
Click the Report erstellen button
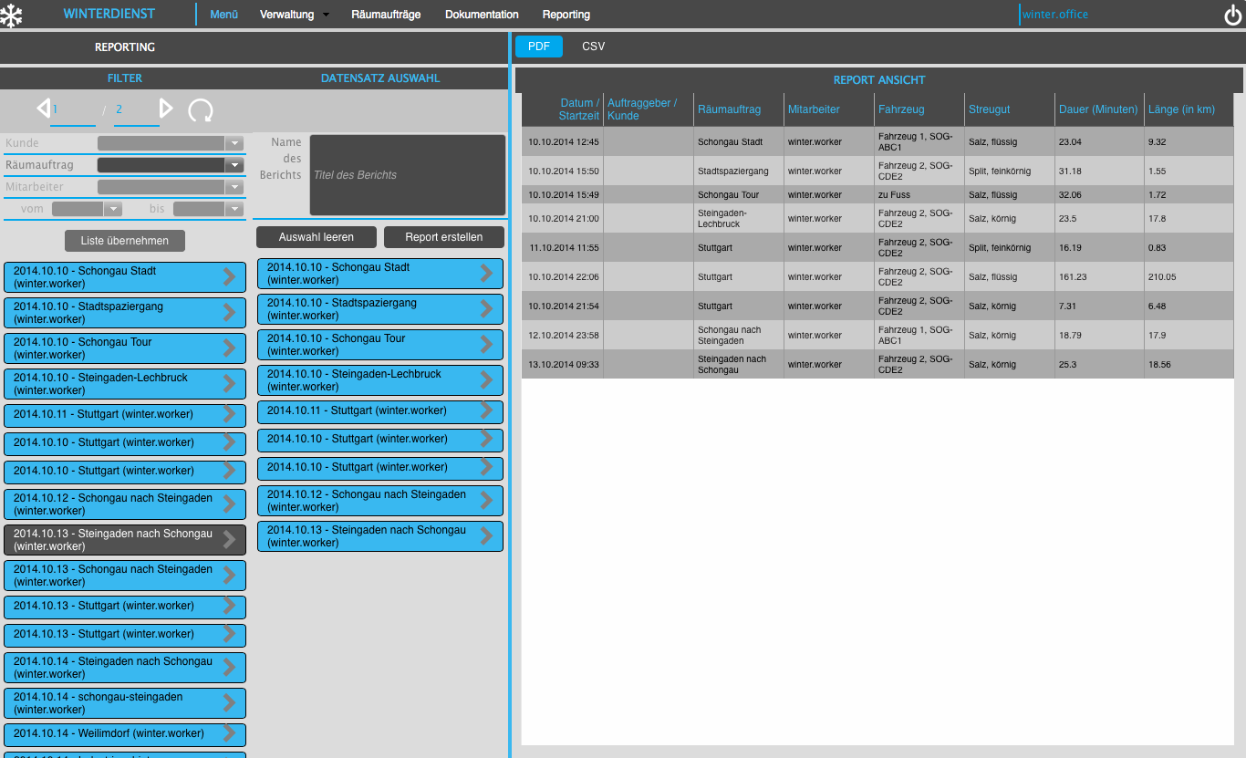(443, 237)
